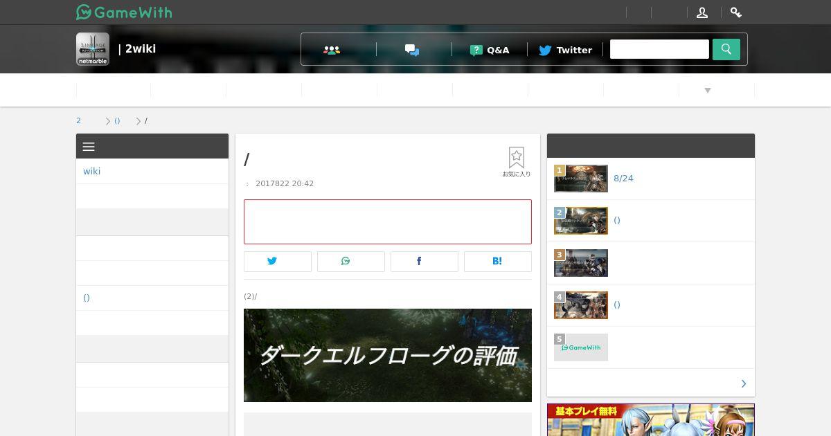Click the key login icon

pos(736,12)
